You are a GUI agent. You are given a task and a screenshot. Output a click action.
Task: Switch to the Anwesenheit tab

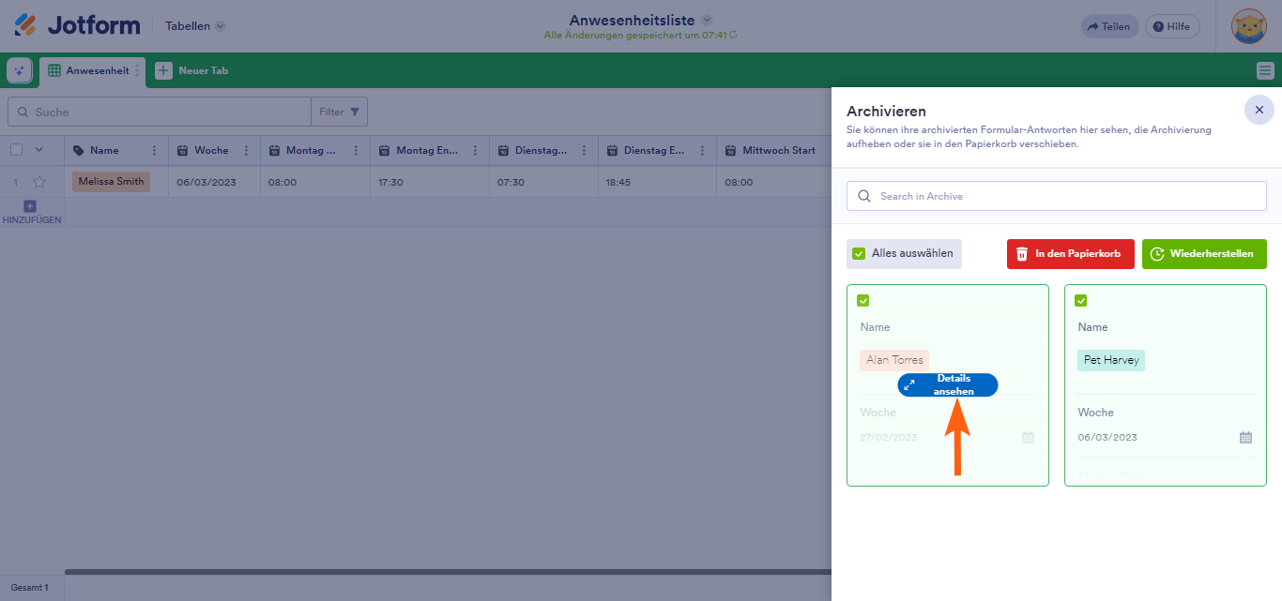coord(90,70)
